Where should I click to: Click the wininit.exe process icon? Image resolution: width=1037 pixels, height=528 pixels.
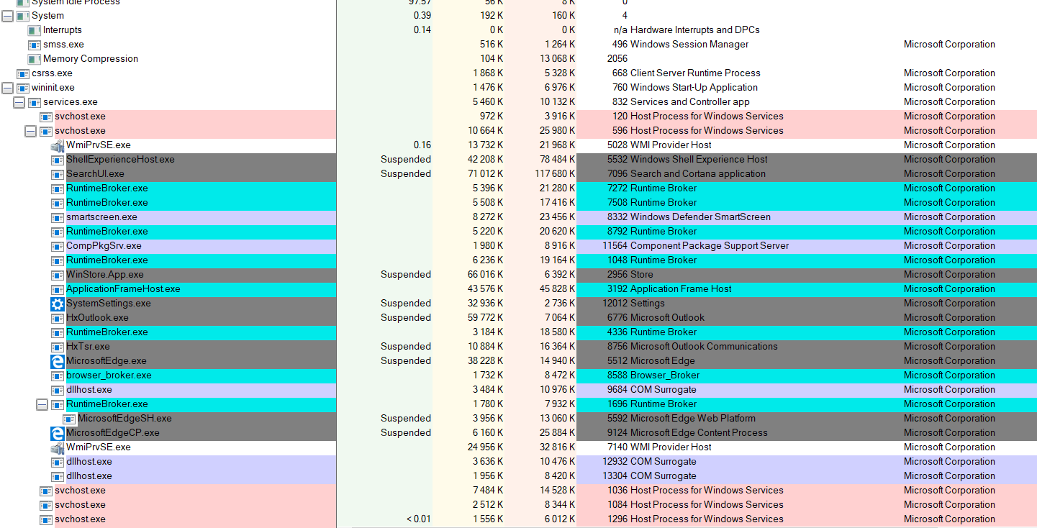coord(23,88)
